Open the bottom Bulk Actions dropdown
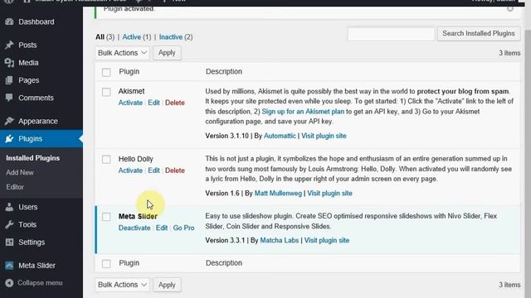The height and width of the screenshot is (298, 531). pyautogui.click(x=122, y=285)
